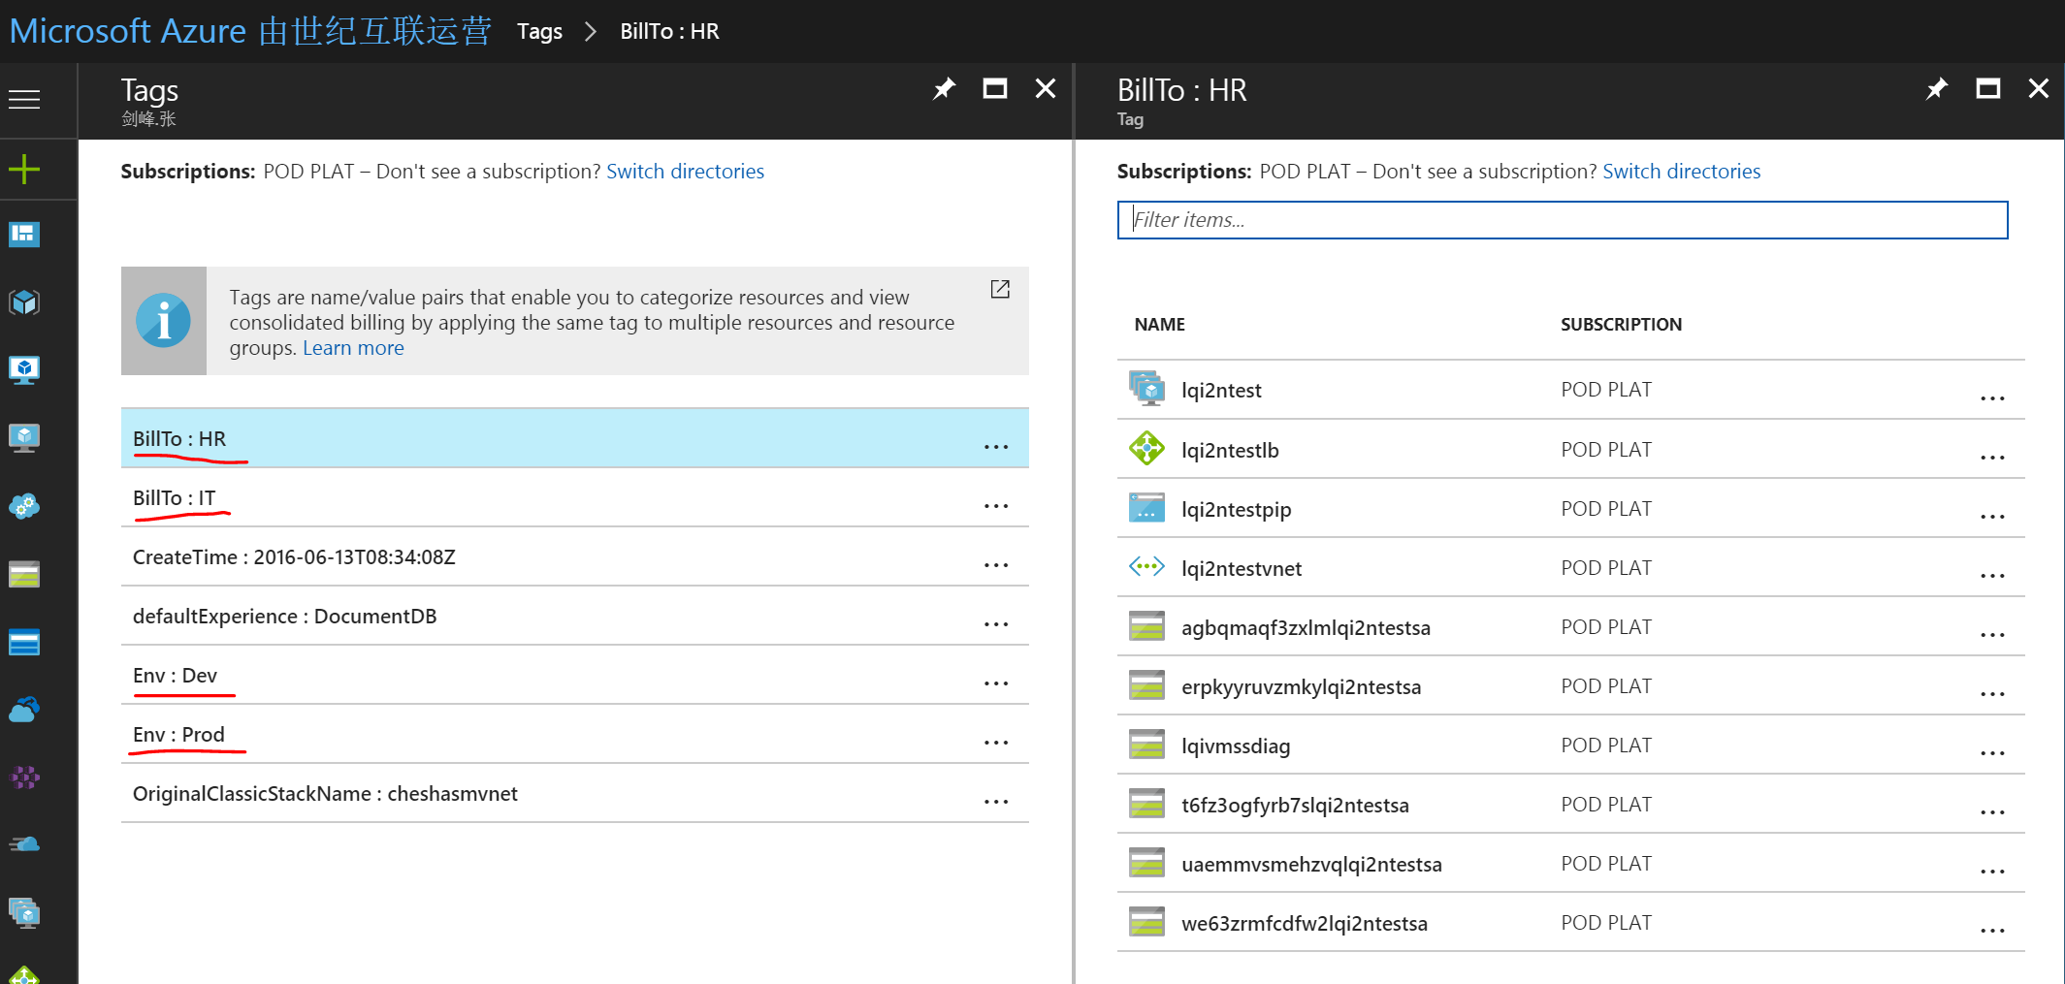Click the lqi2ntestpip public IP icon
The width and height of the screenshot is (2065, 984).
pyautogui.click(x=1146, y=508)
